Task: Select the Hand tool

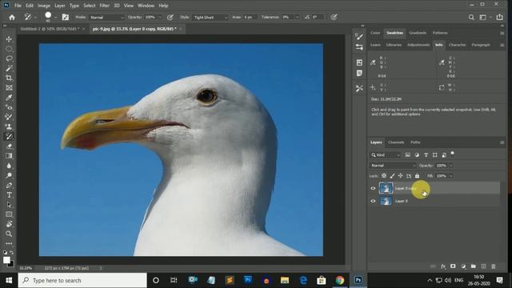Action: click(x=9, y=224)
